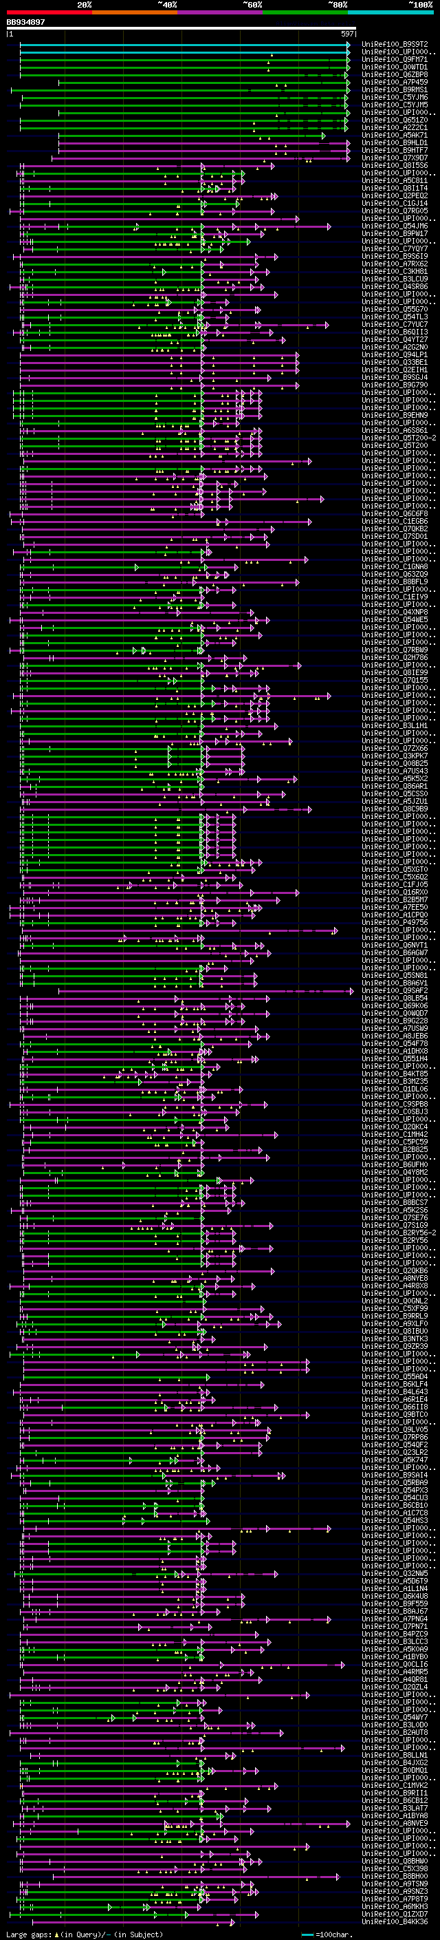440x1940 pixels.
Task: Select label UniRef100_B9G790
Action: 395,385
